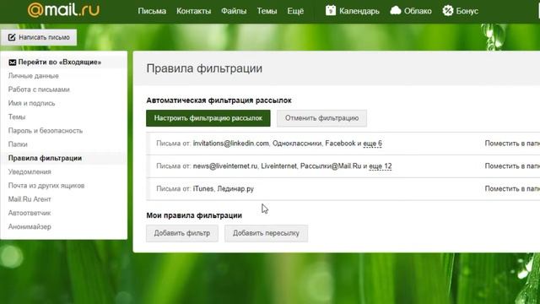Viewport: 540px width, 304px height.
Task: Click Автоматическая фильтрация рассылок heading
Action: coord(219,100)
